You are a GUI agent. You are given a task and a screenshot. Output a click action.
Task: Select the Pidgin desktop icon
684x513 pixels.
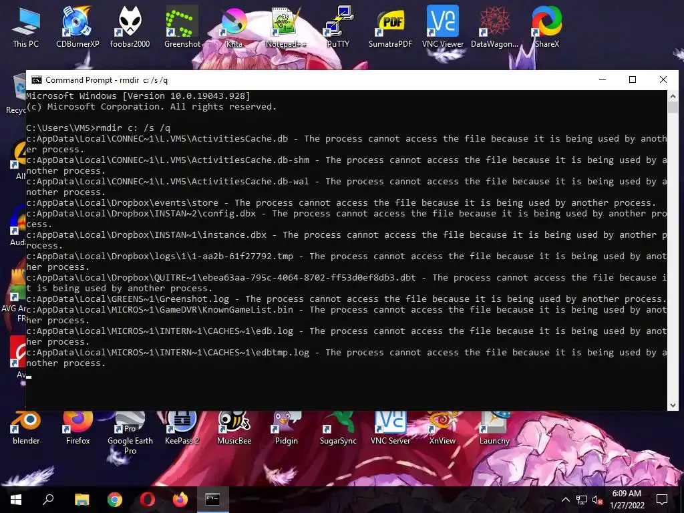click(x=286, y=428)
